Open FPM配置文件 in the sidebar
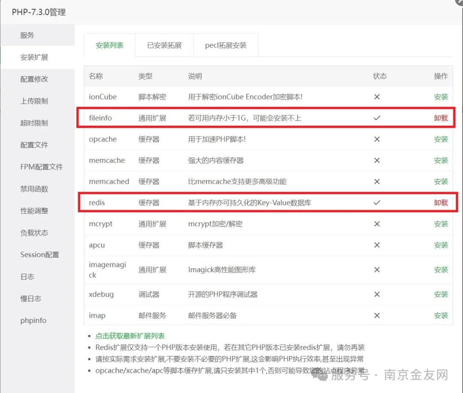This screenshot has height=393, width=463. [x=37, y=167]
